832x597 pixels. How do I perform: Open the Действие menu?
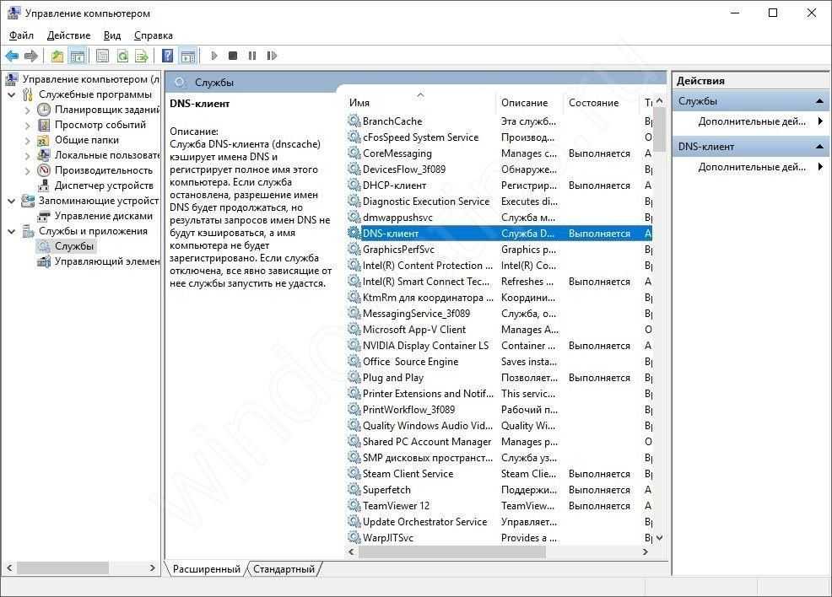click(x=68, y=35)
